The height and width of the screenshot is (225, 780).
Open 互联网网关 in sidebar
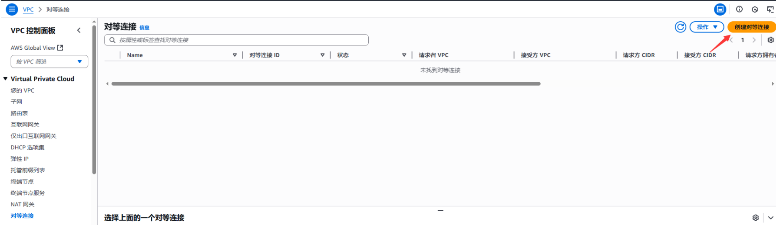point(25,125)
